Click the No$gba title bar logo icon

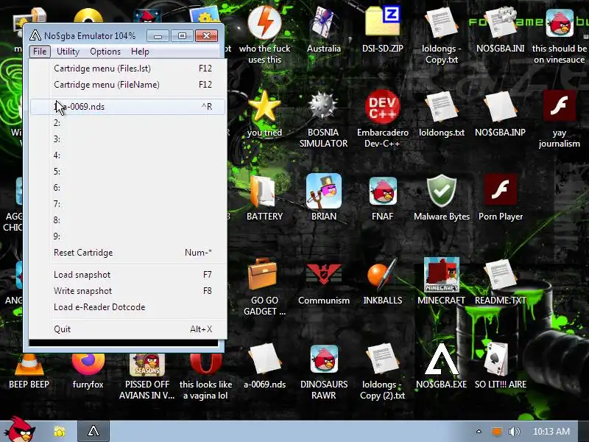tap(35, 35)
